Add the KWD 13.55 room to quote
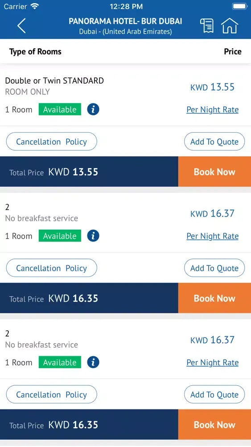 click(214, 142)
